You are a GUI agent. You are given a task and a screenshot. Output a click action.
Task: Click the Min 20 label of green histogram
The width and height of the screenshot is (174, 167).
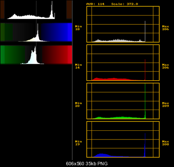(78, 104)
